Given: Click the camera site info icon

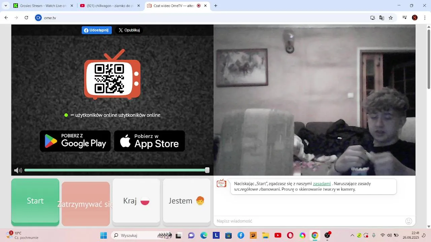Looking at the screenshot, I should [x=38, y=18].
